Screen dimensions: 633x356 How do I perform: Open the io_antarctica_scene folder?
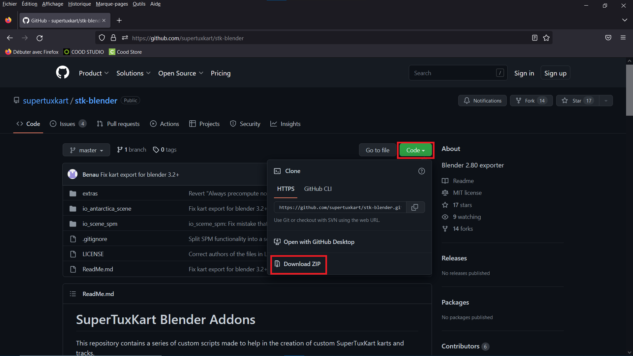106,209
